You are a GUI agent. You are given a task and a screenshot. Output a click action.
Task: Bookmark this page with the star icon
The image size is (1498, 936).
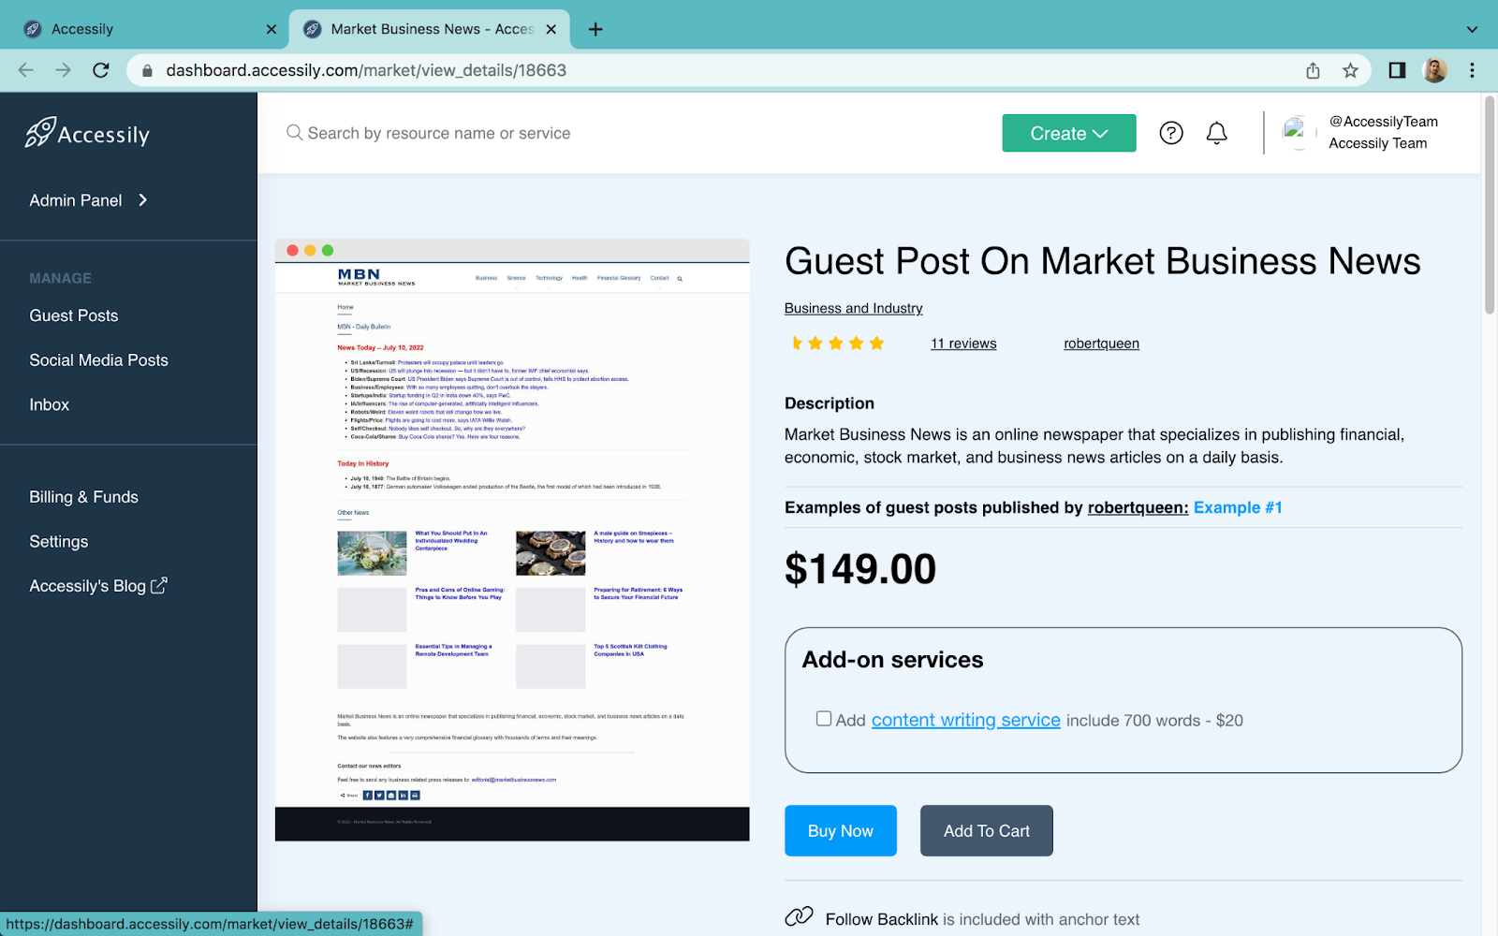pos(1350,70)
